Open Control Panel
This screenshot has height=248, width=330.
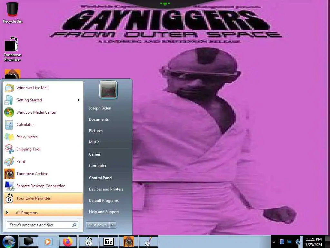(x=101, y=178)
